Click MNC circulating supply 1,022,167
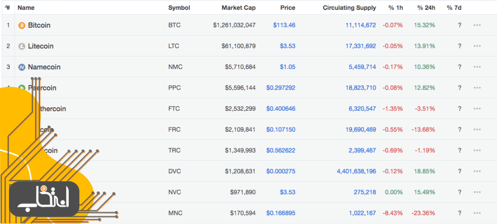 click(x=362, y=213)
